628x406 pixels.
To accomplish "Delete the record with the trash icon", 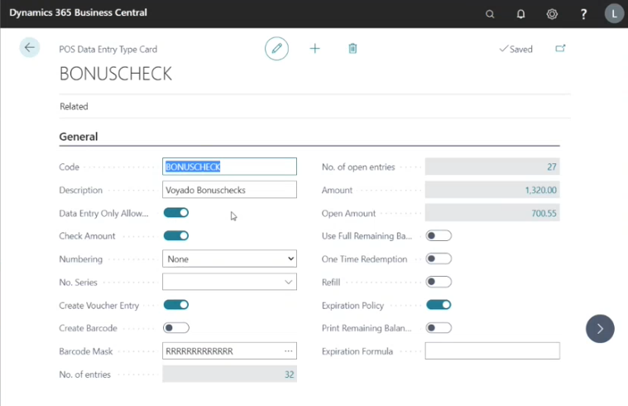I will point(352,49).
